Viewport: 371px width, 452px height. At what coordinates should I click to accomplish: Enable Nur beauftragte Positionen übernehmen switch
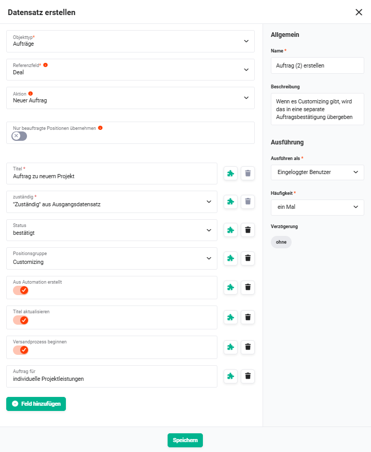pos(19,136)
